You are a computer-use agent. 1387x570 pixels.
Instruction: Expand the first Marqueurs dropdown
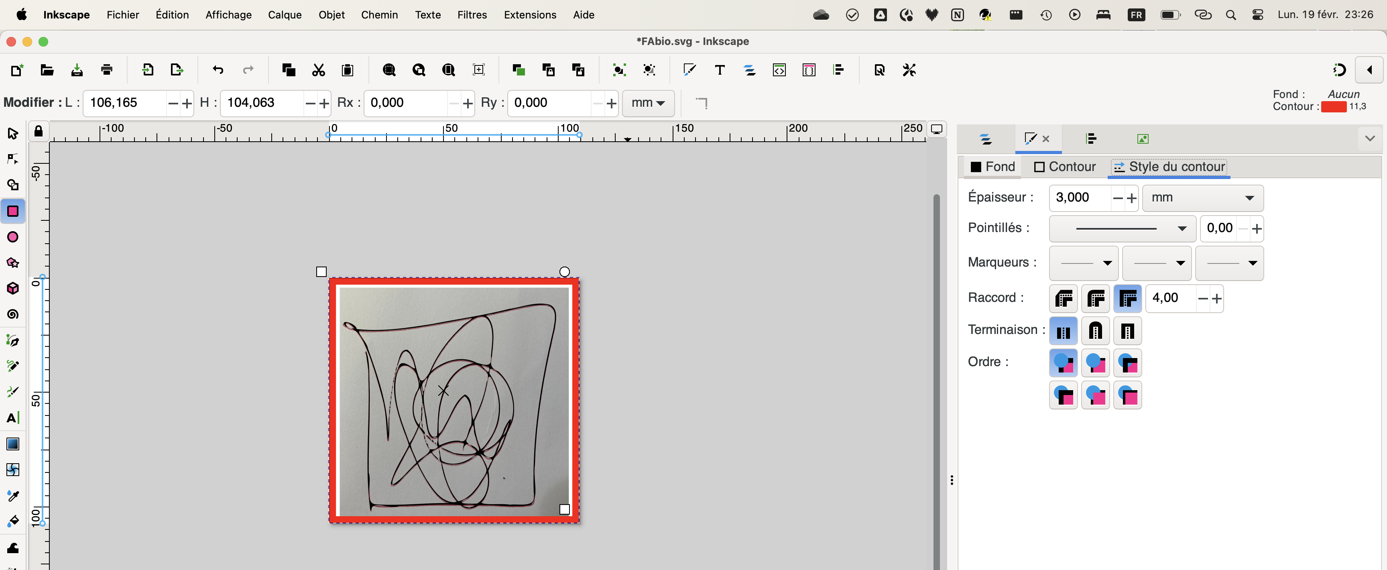pyautogui.click(x=1083, y=263)
